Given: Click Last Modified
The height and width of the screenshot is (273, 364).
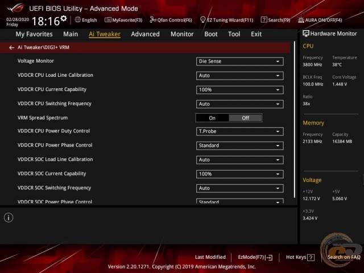Looking at the screenshot, I should 210,257.
